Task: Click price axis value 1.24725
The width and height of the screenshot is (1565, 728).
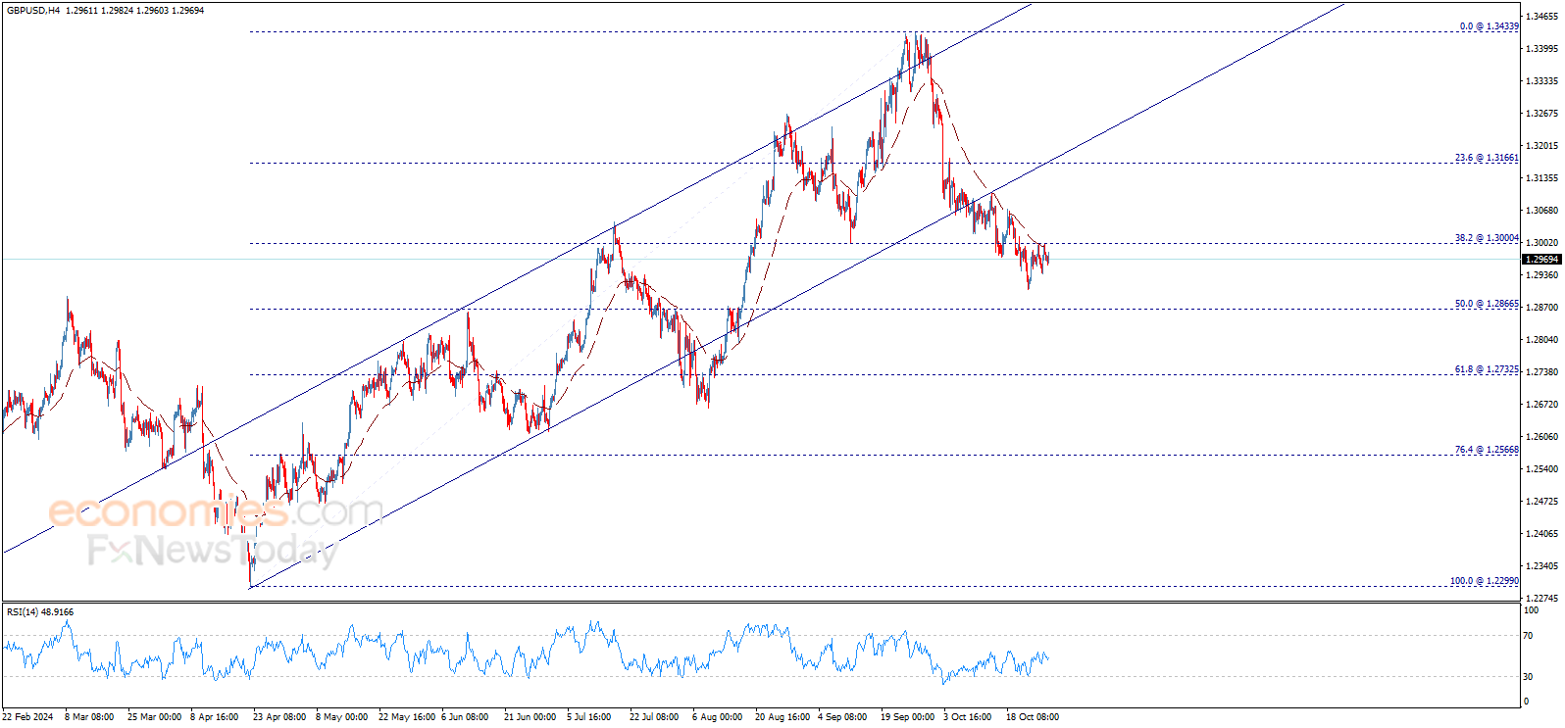Action: click(1542, 502)
